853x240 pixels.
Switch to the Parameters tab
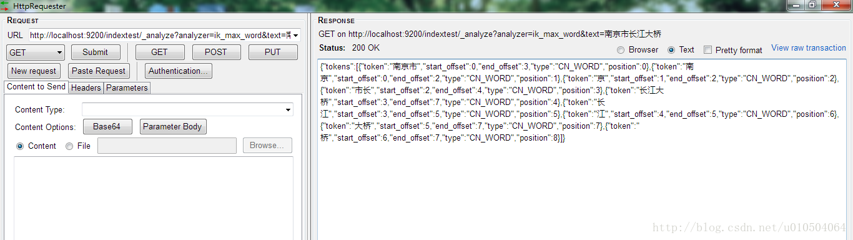(x=127, y=88)
